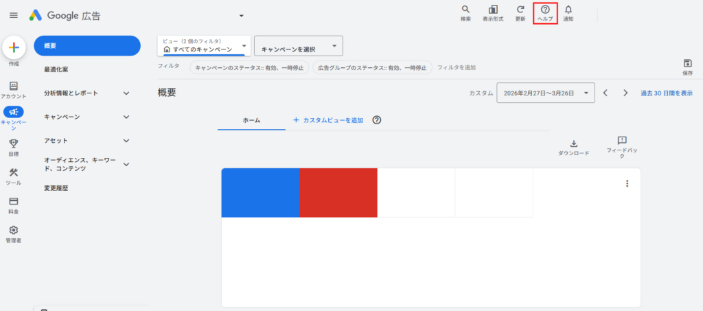The image size is (703, 311).
Task: Open the custom date range dropdown
Action: [545, 93]
